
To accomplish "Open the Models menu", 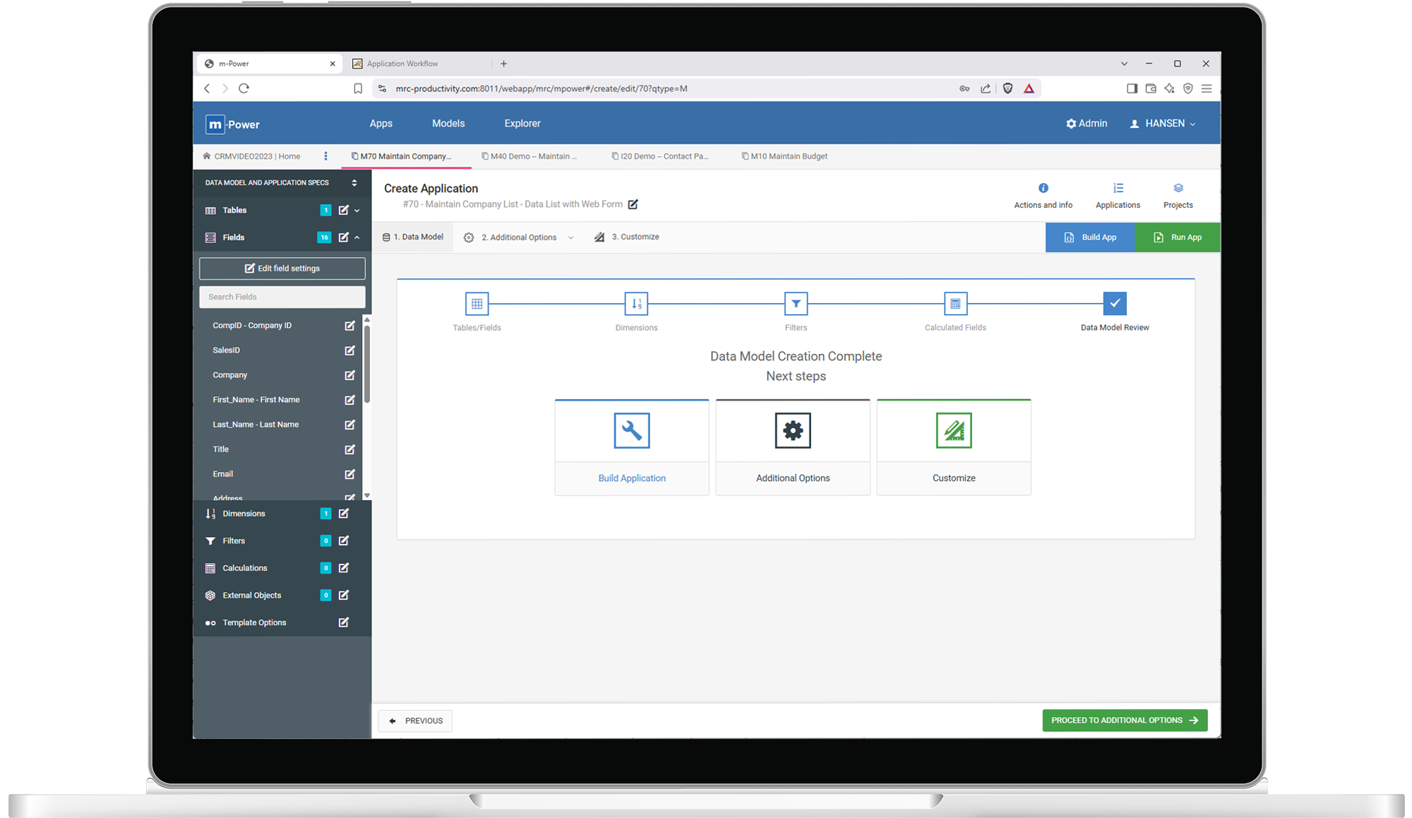I will pos(448,124).
